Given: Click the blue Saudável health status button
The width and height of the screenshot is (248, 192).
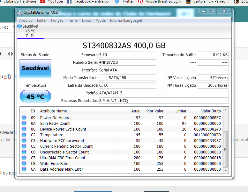Looking at the screenshot, I should pyautogui.click(x=35, y=69).
